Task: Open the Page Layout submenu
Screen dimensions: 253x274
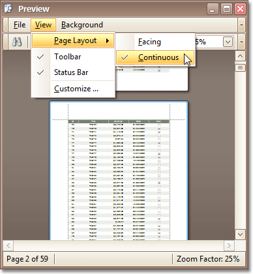Action: tap(73, 40)
